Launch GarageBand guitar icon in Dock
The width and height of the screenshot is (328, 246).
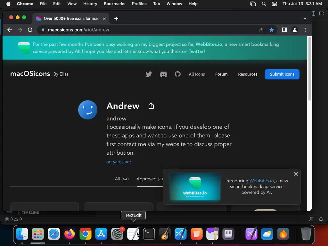[165, 234]
